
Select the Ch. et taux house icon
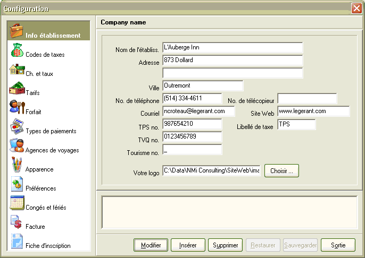click(16, 70)
